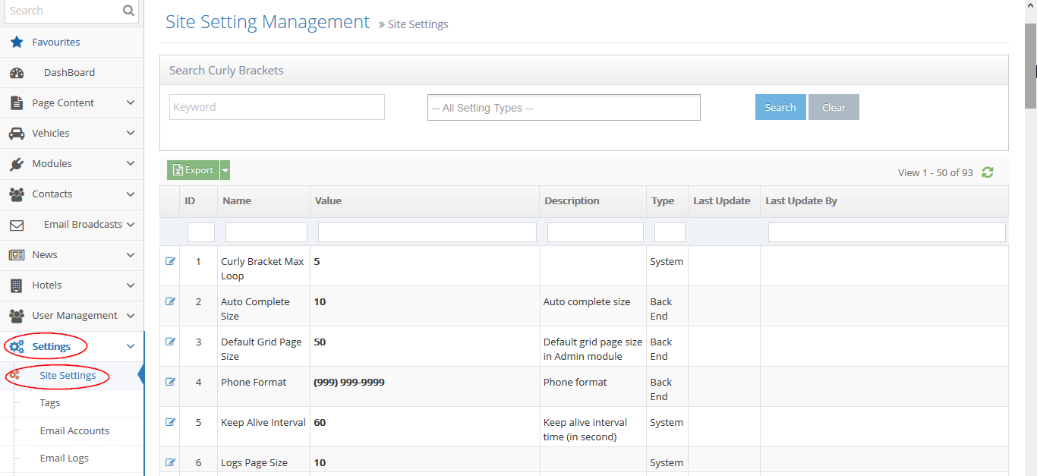The height and width of the screenshot is (476, 1037).
Task: Click the magnifier icon in the sidebar search
Action: (127, 11)
